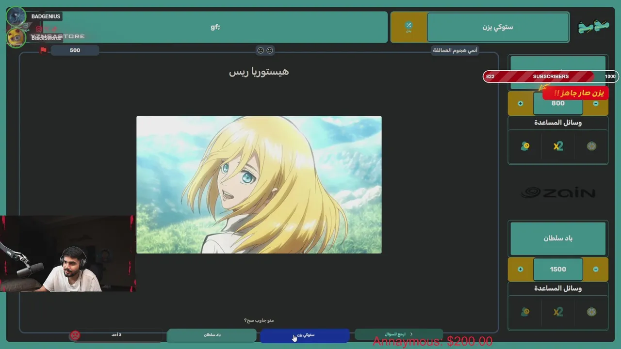Click the باد سلطان team name card
The width and height of the screenshot is (621, 349).
point(558,238)
